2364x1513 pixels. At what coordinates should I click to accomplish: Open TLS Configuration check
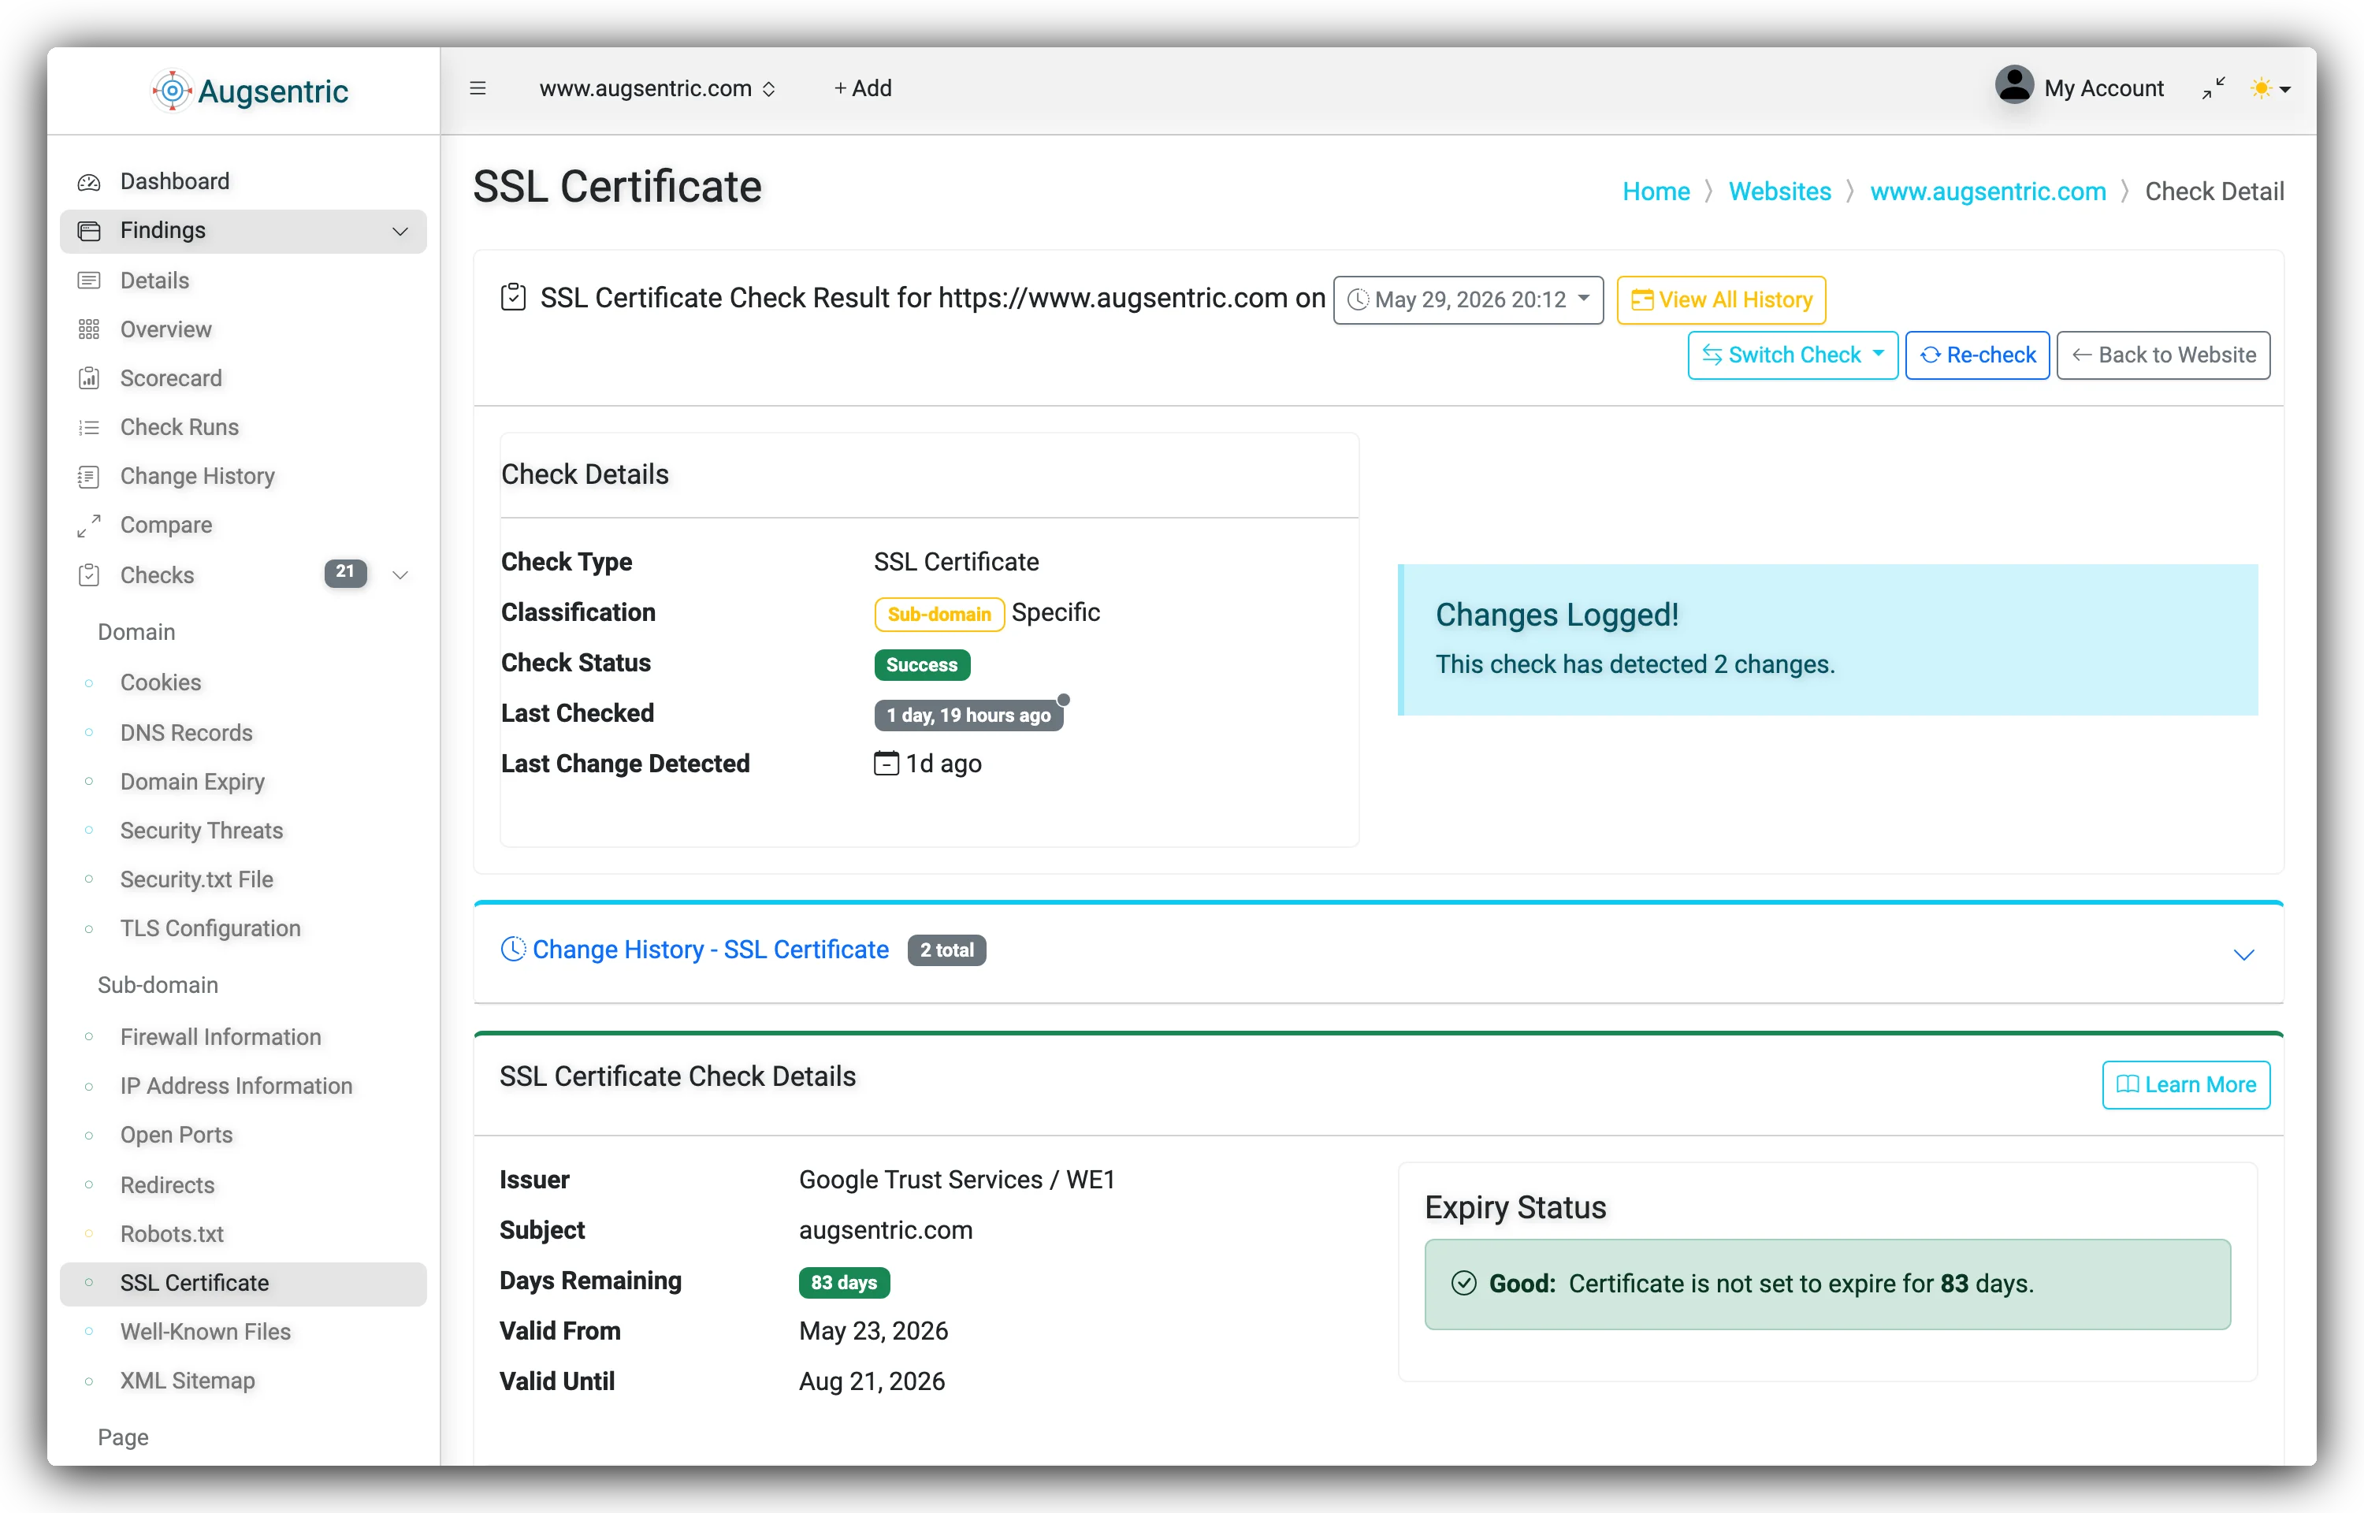(x=243, y=928)
